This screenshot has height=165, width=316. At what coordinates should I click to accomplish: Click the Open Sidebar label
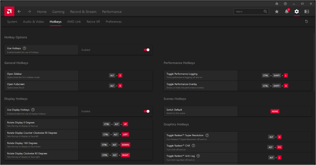[x=14, y=74]
